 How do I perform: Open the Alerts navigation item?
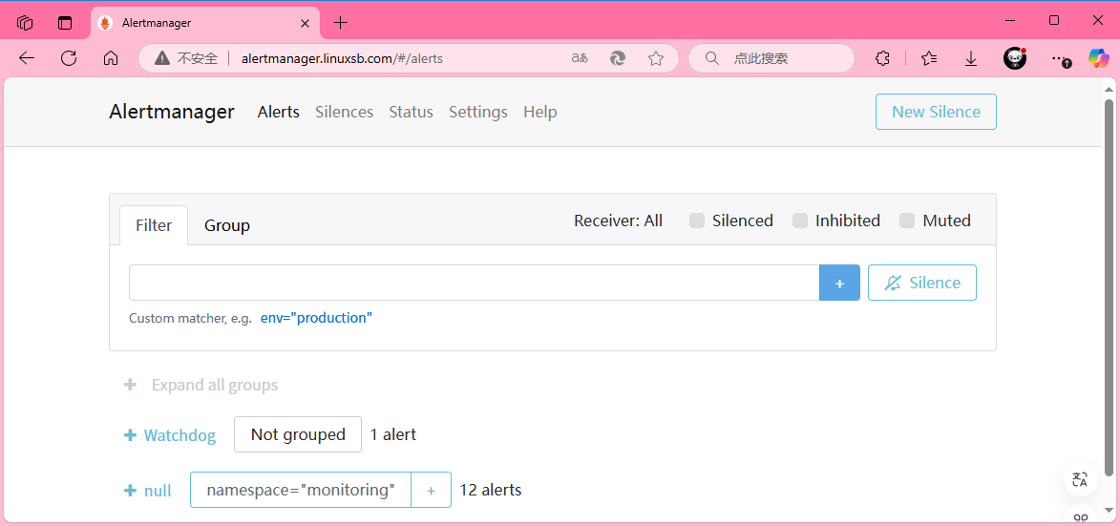(279, 112)
